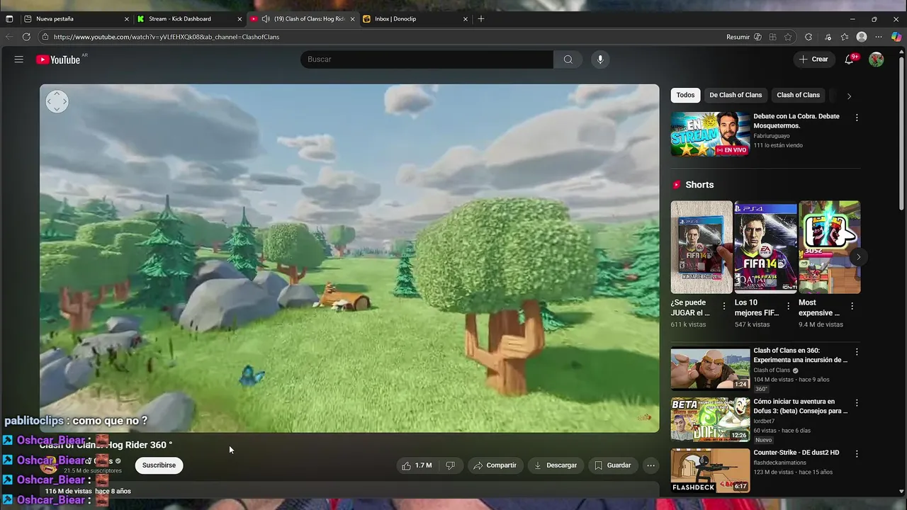This screenshot has height=510, width=907.
Task: Open options for '¿Se puede JUGAR el' short
Action: (724, 306)
